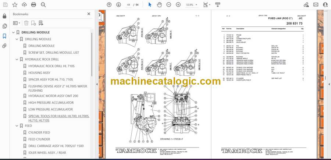
Task: Collapse left panel via divider arrow
Action: point(97,84)
